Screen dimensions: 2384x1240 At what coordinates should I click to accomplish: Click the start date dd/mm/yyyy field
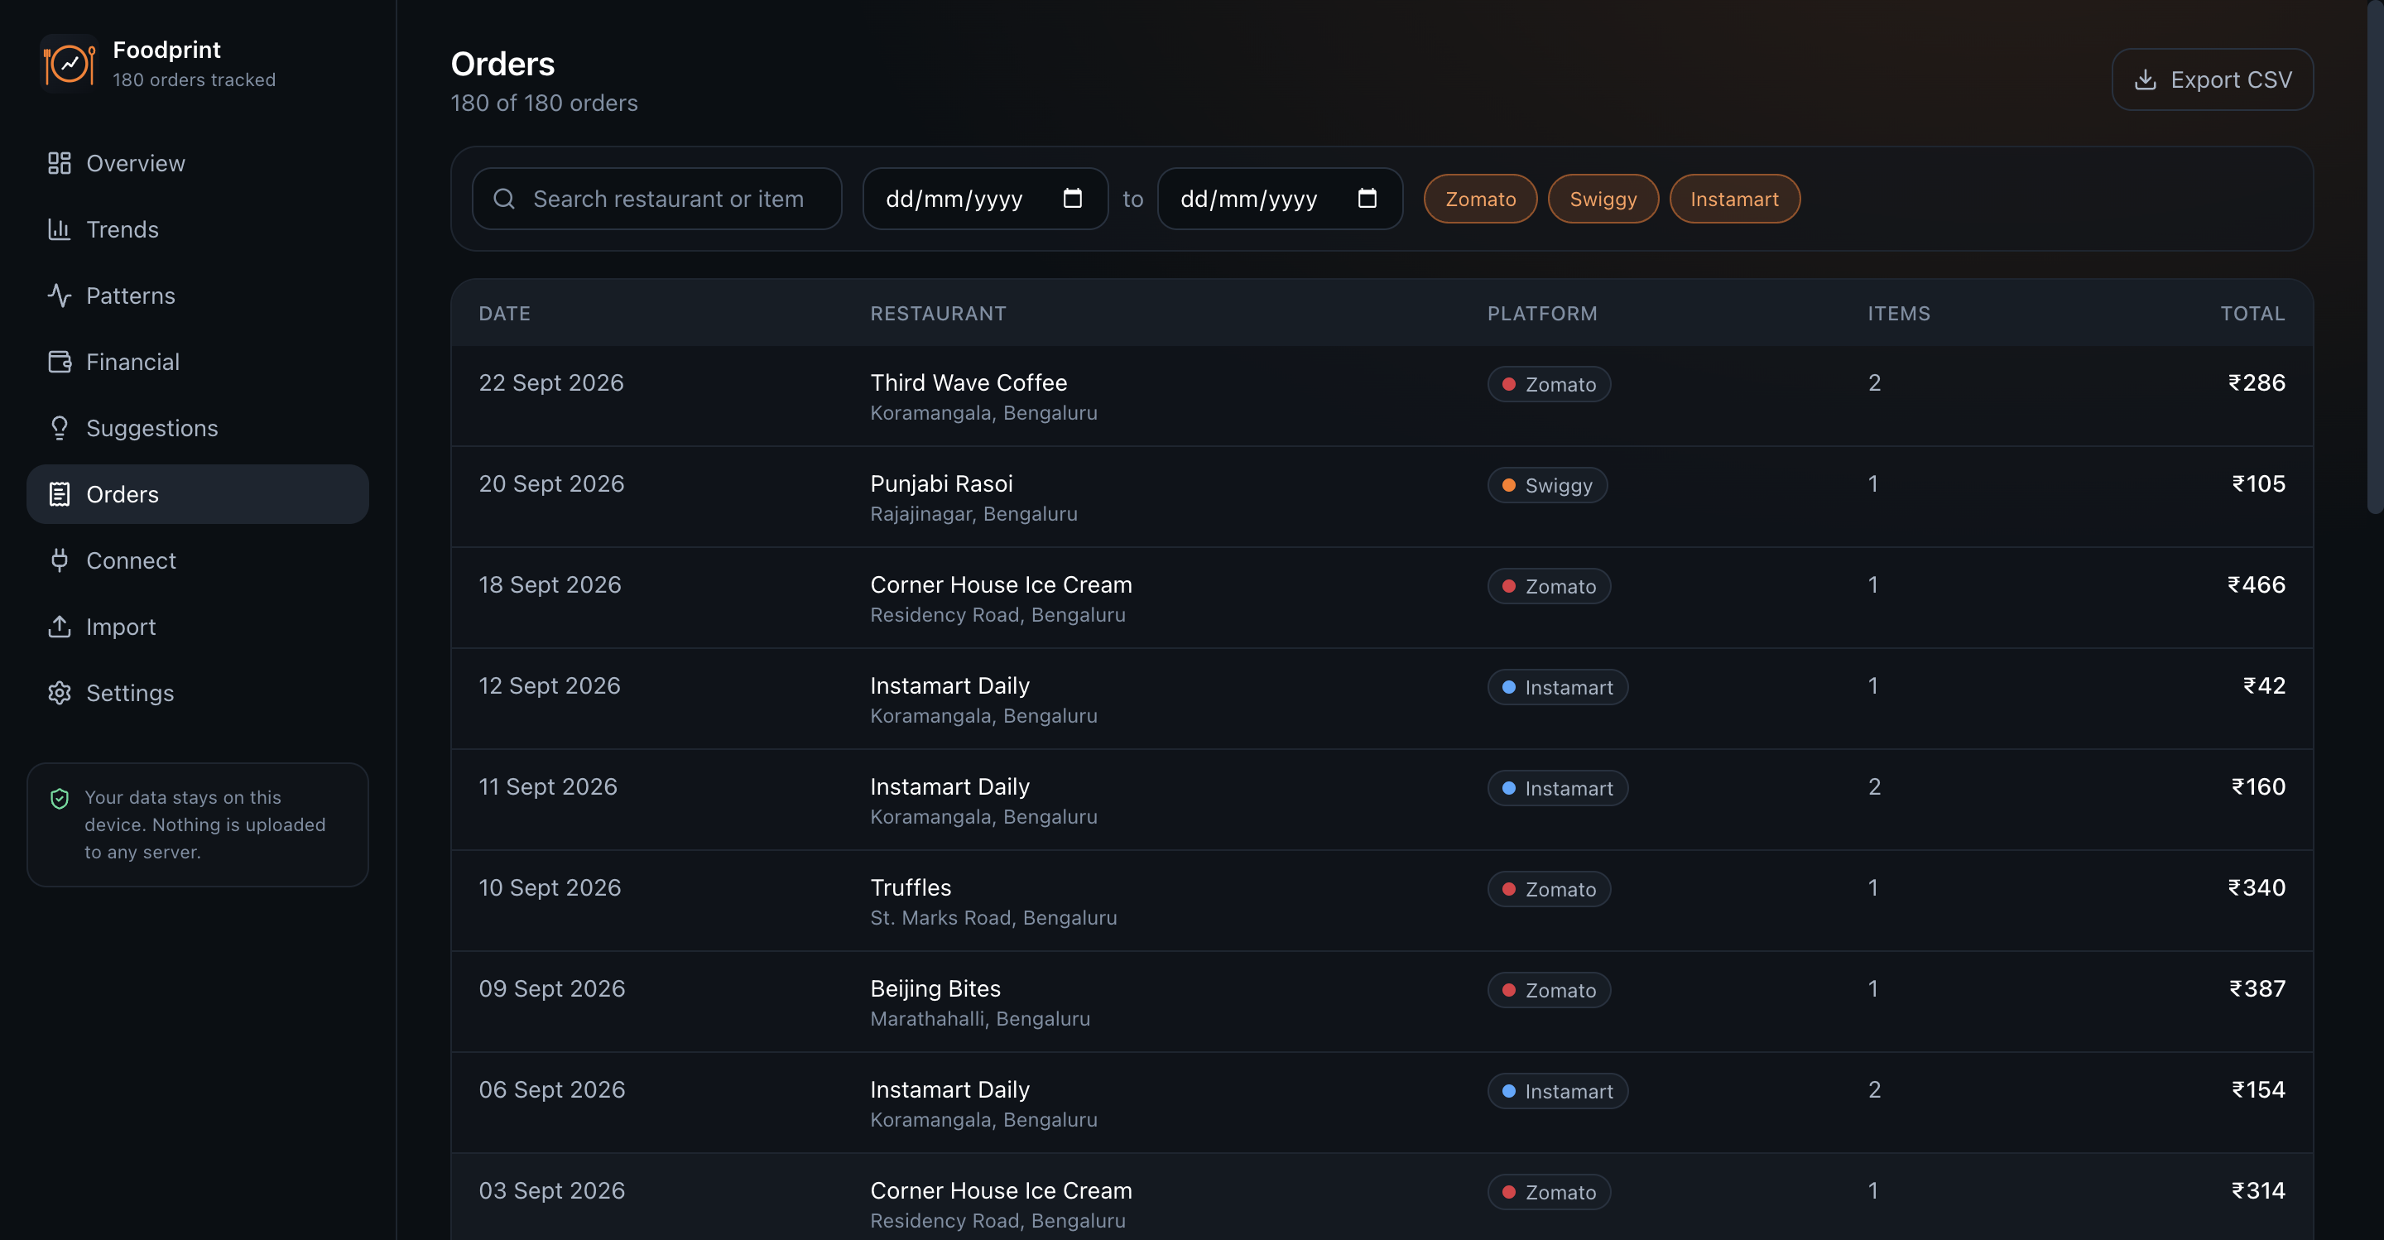point(985,199)
